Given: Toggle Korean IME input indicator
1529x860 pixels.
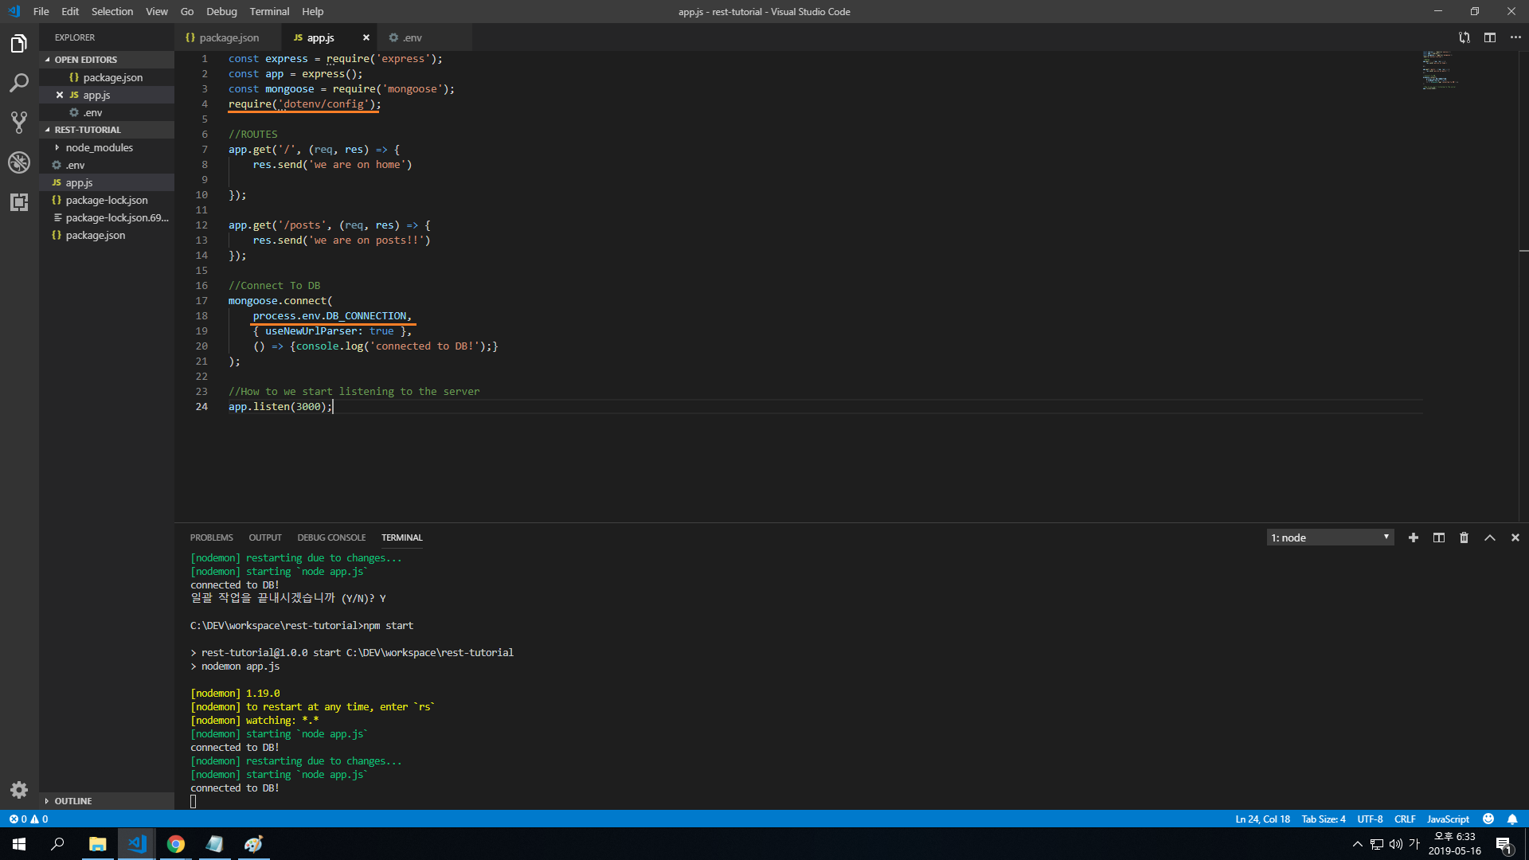Looking at the screenshot, I should (x=1414, y=844).
